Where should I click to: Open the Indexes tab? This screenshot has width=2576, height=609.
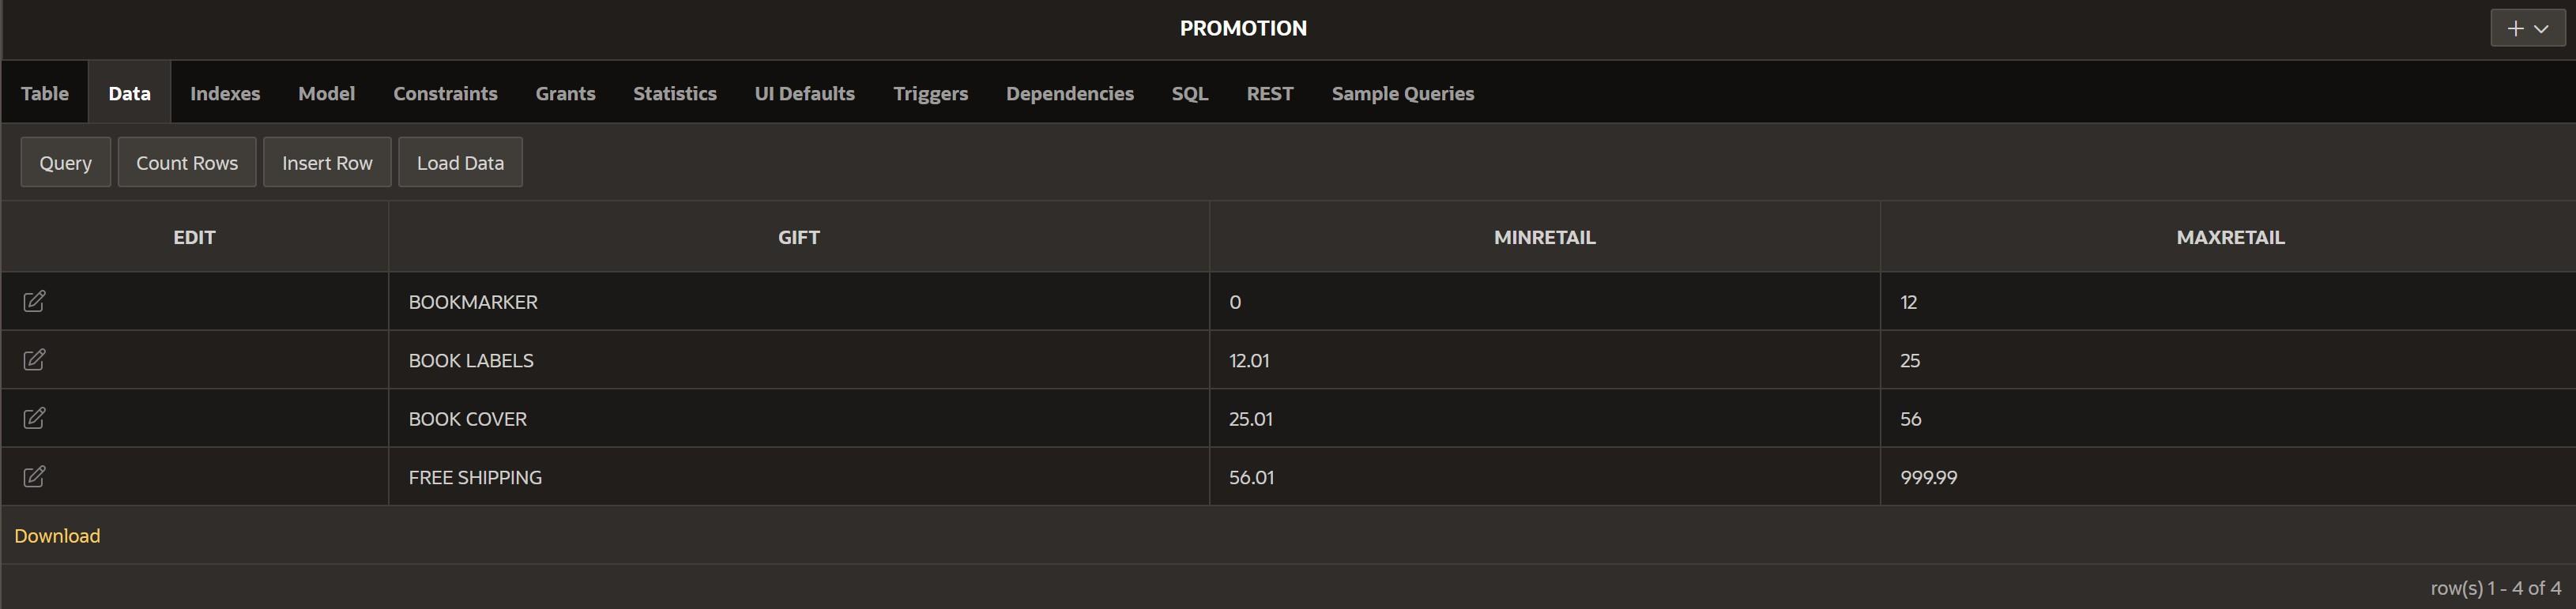coord(225,93)
